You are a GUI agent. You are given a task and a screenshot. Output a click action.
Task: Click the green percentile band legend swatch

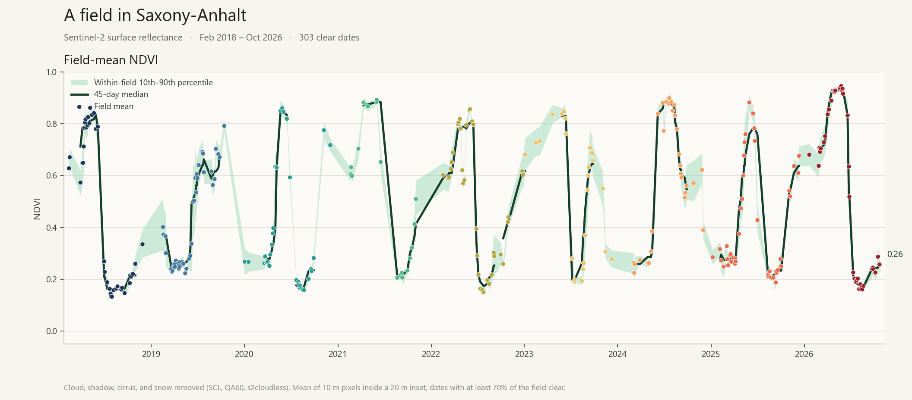click(79, 82)
